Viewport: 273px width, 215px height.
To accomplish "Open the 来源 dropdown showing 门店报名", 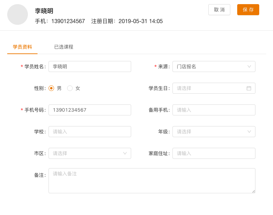I will (x=213, y=66).
